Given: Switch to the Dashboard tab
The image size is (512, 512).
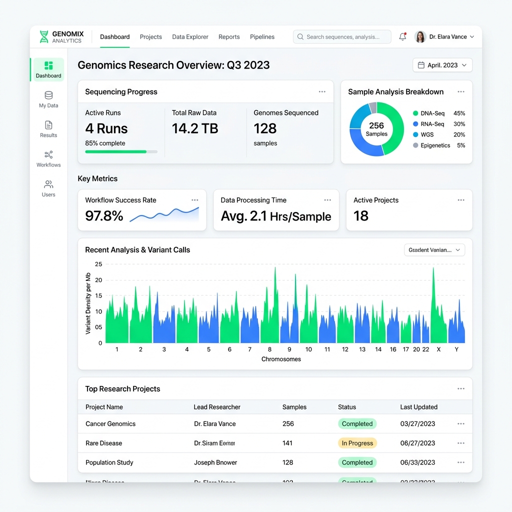Looking at the screenshot, I should click(x=115, y=37).
